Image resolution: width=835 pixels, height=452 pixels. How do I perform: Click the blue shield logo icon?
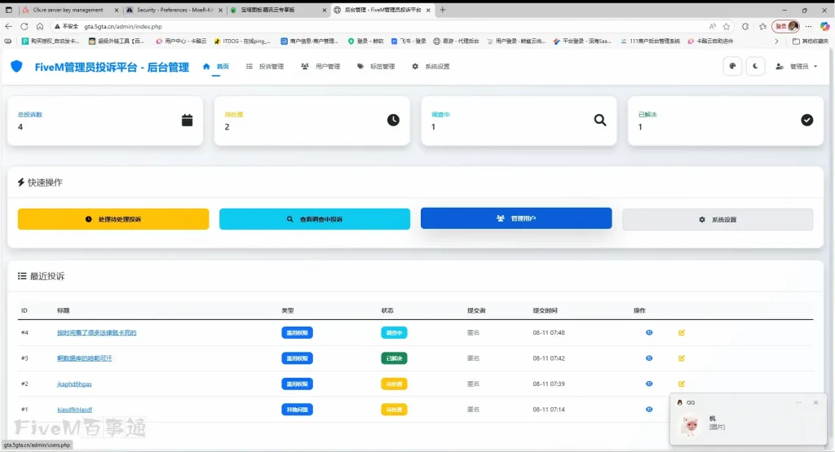tap(16, 67)
